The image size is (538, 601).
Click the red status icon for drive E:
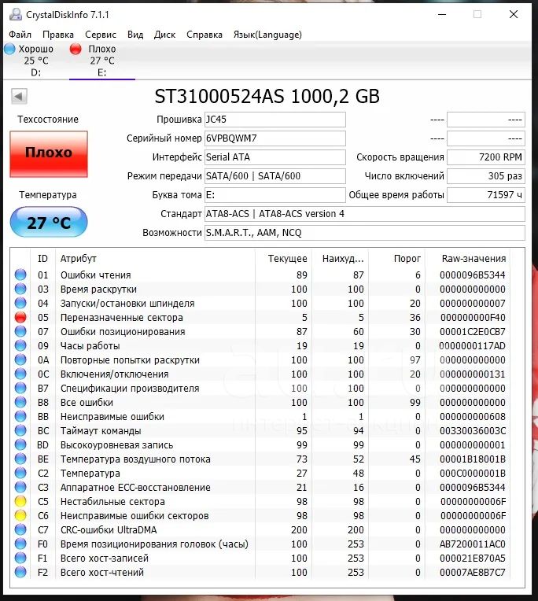(76, 49)
